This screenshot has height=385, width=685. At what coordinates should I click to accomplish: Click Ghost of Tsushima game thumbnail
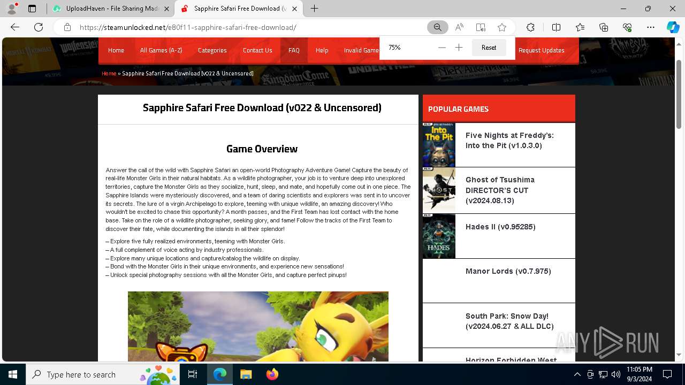[x=439, y=190]
